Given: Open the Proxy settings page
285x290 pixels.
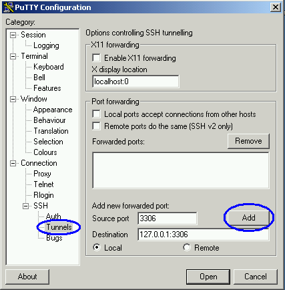Looking at the screenshot, I should pyautogui.click(x=42, y=174).
